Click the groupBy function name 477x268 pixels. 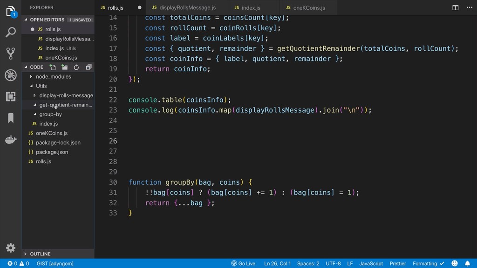[180, 182]
